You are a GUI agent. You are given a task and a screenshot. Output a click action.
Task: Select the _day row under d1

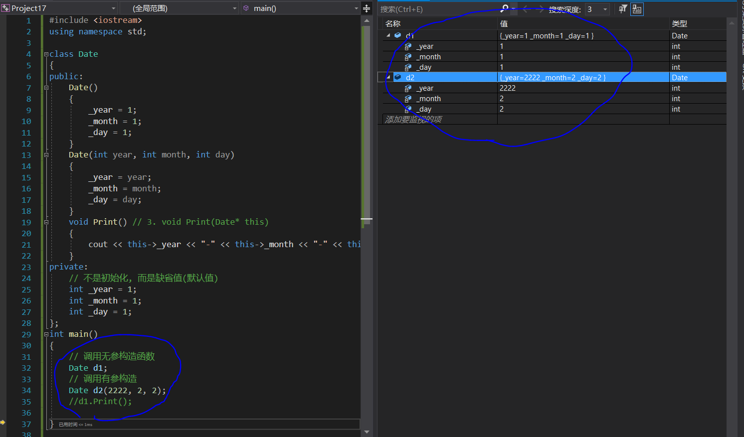pyautogui.click(x=554, y=67)
